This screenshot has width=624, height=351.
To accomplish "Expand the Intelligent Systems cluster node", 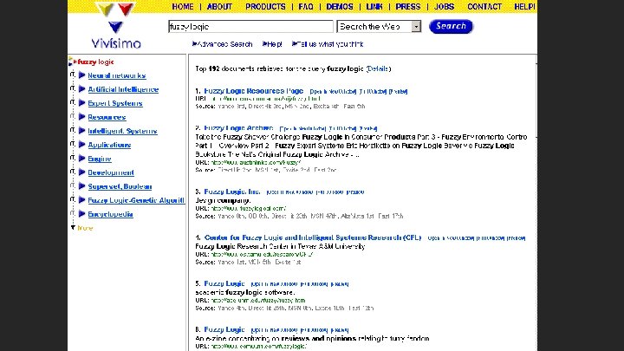I will point(73,130).
